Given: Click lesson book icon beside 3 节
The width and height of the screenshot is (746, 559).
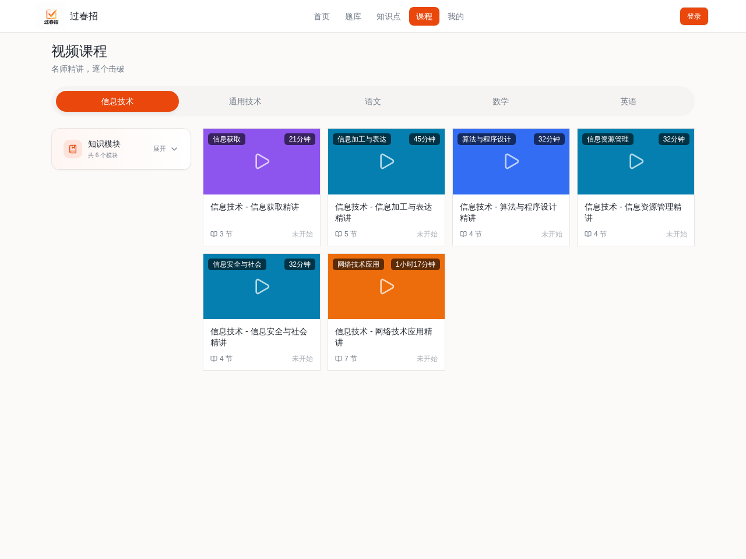Looking at the screenshot, I should [214, 234].
